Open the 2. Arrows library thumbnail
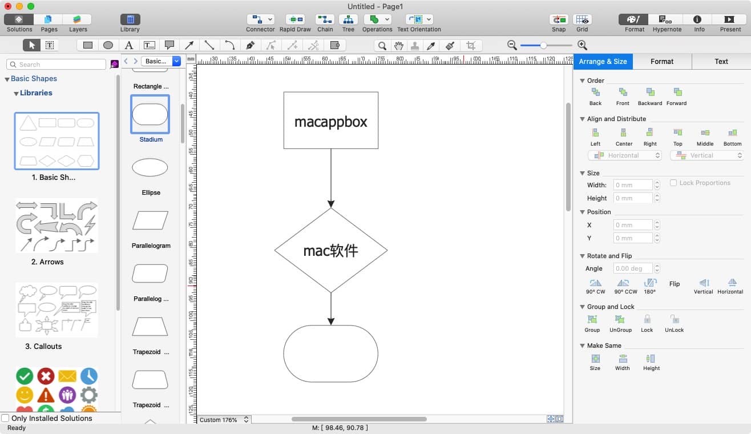This screenshot has width=751, height=434. (x=56, y=225)
